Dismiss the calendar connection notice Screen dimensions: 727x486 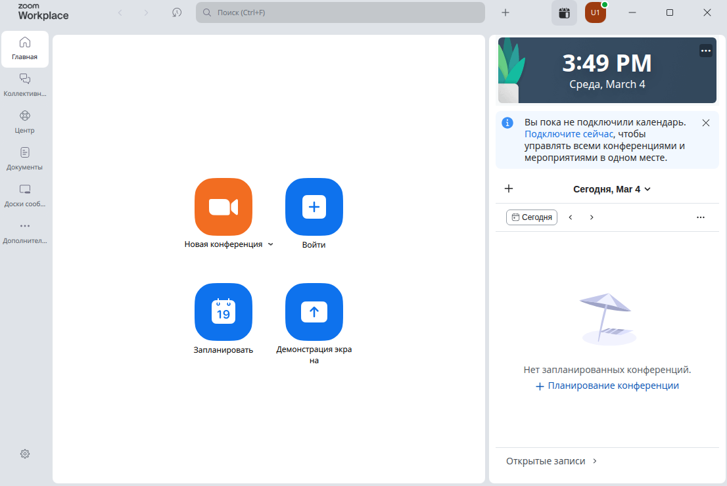705,123
